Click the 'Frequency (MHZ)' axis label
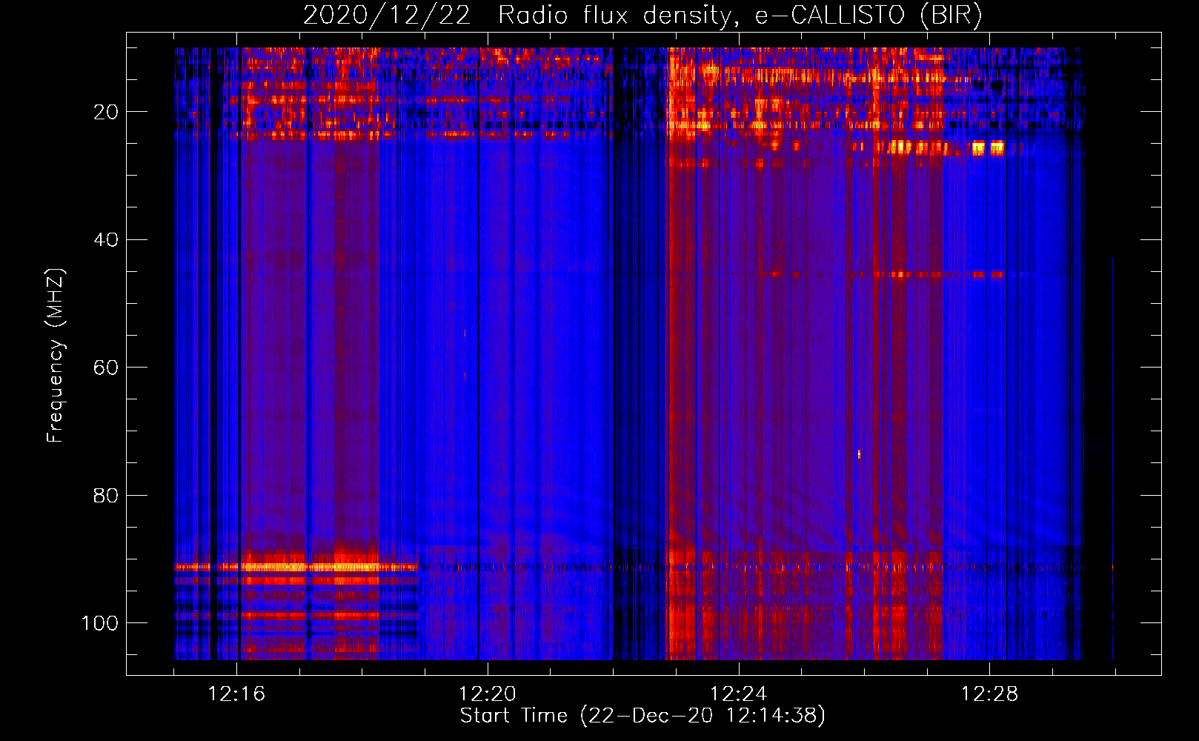The width and height of the screenshot is (1199, 741). [56, 356]
